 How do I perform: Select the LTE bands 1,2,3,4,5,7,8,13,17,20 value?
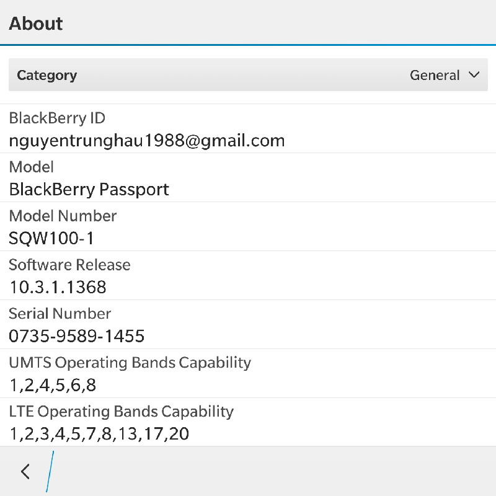point(99,434)
